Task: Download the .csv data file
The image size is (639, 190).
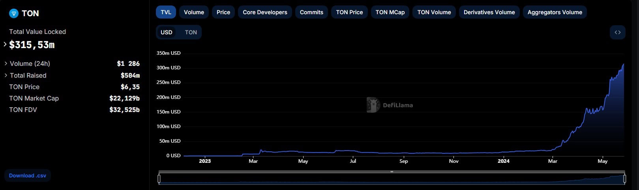Action: [x=28, y=175]
